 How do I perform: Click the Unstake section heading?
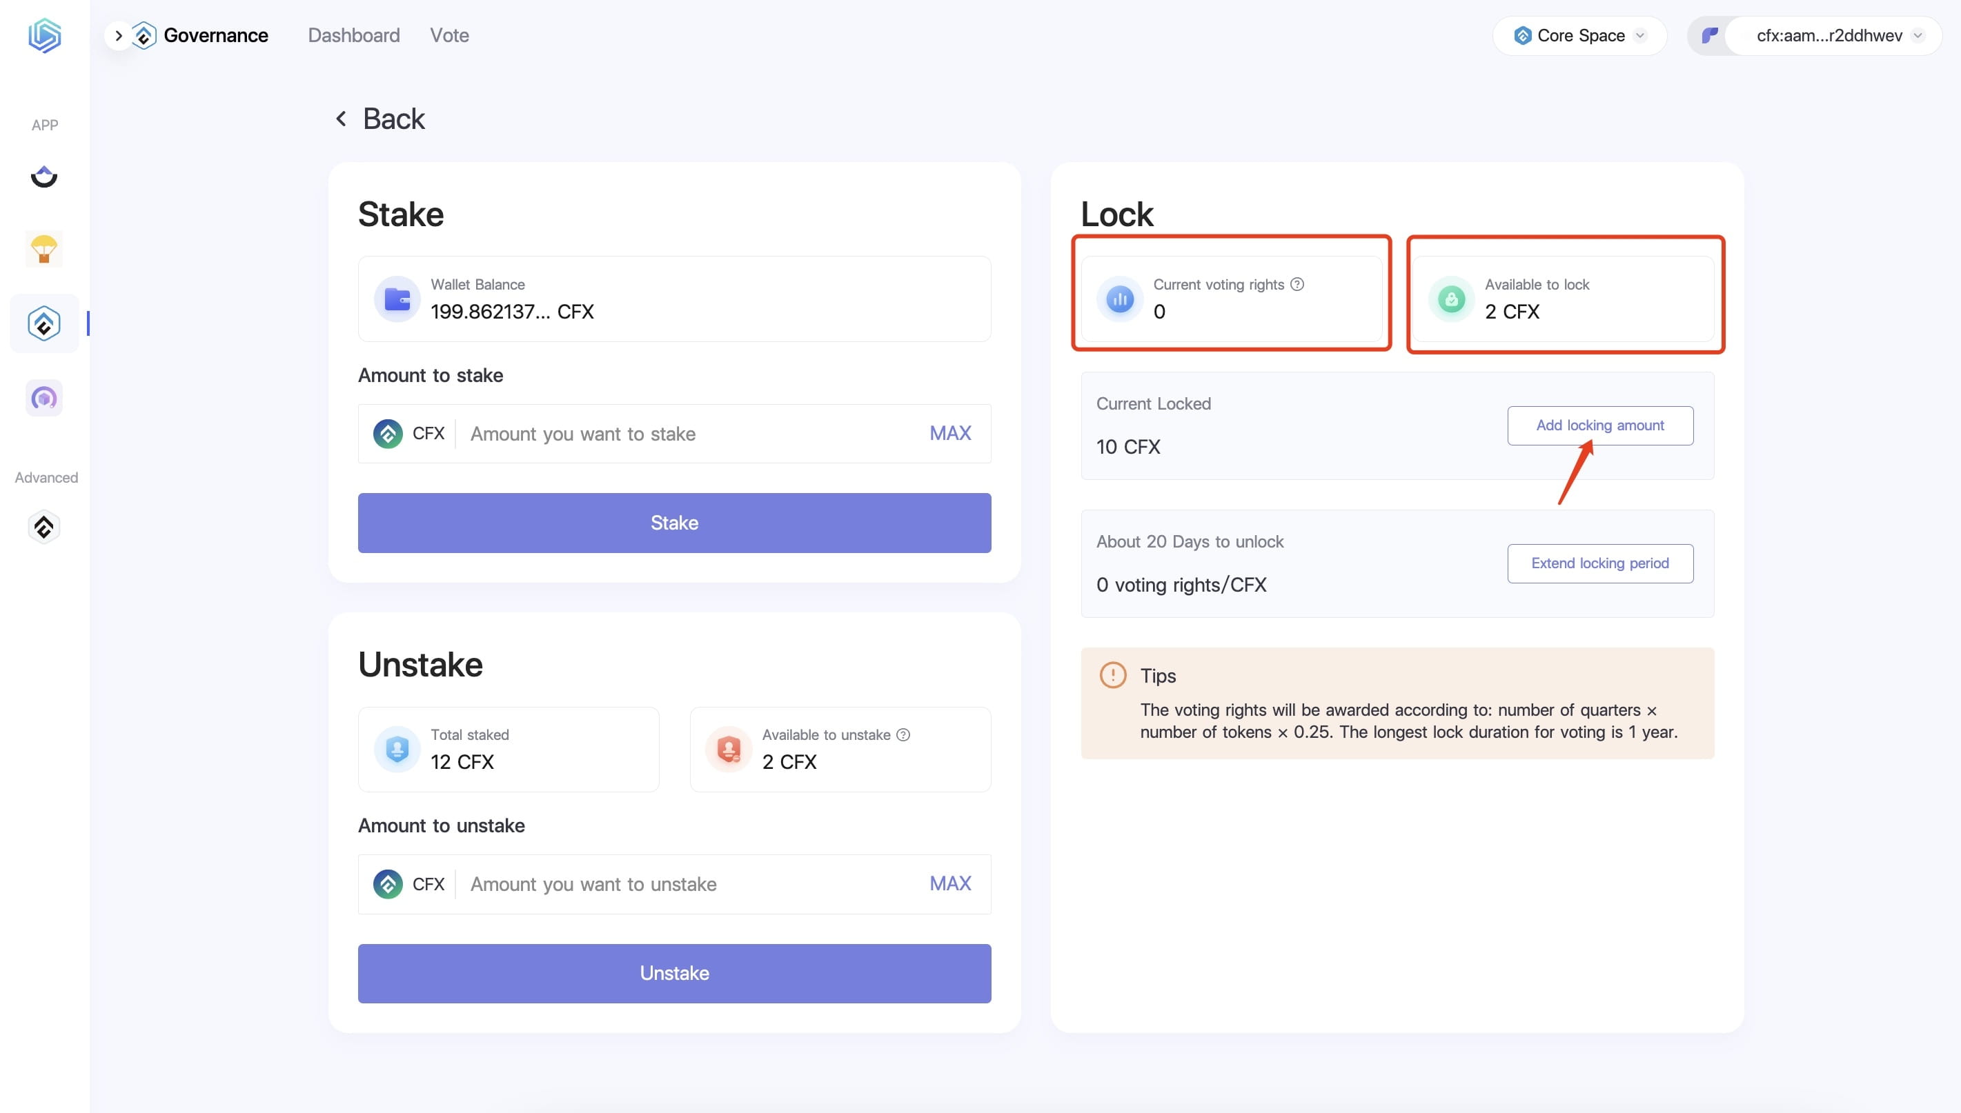(x=421, y=664)
